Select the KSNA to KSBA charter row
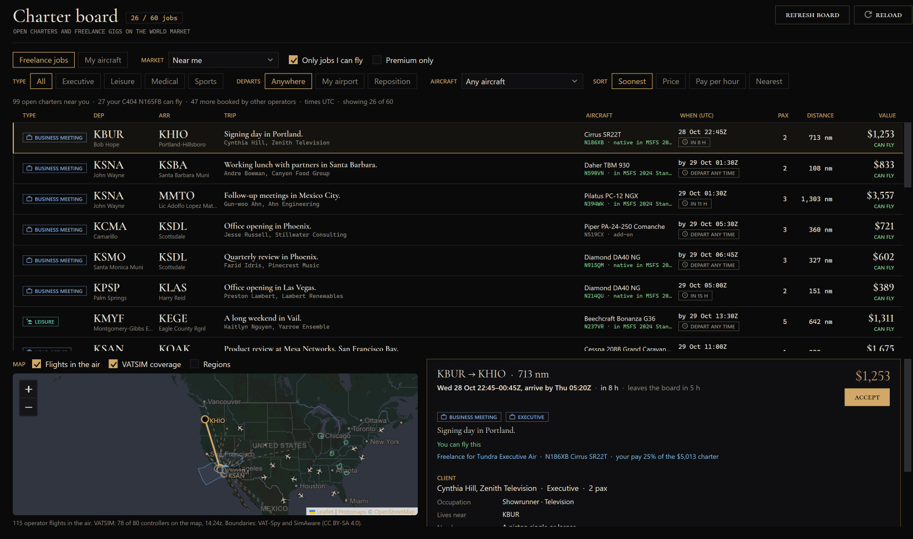The image size is (913, 539). click(x=458, y=169)
